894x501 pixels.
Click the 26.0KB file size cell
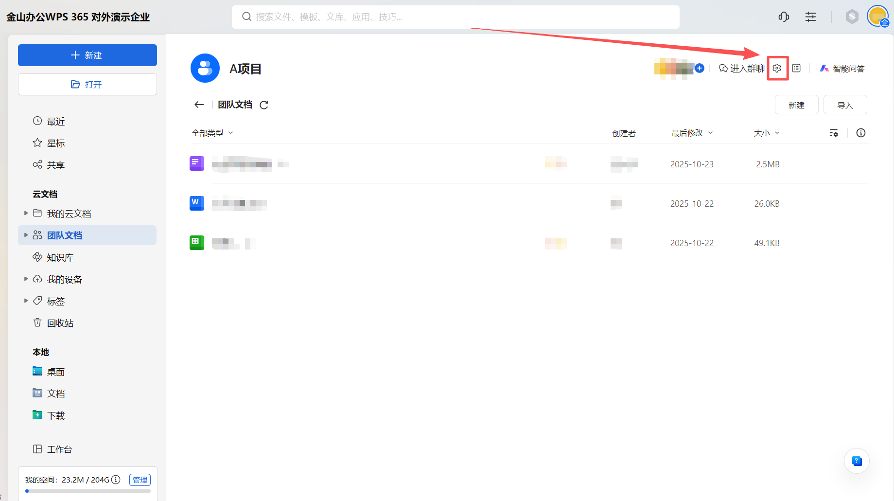[x=767, y=203]
